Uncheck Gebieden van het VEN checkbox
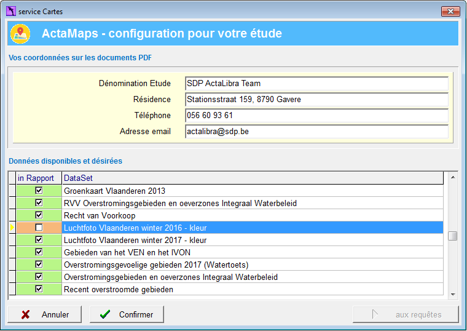The height and width of the screenshot is (331, 467). tap(39, 252)
